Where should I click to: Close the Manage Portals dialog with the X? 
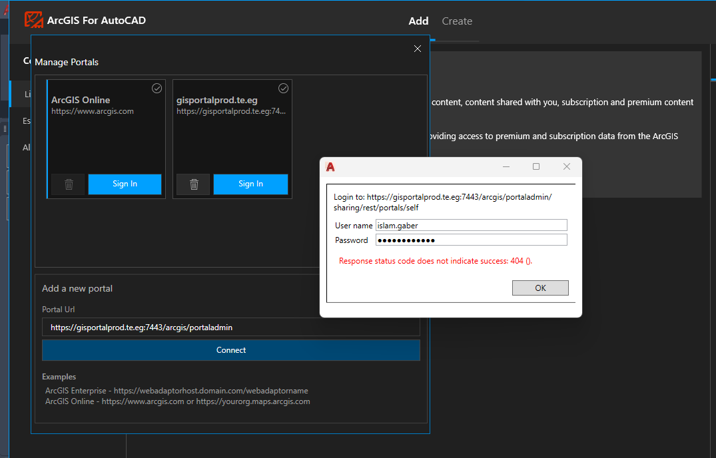pyautogui.click(x=417, y=49)
